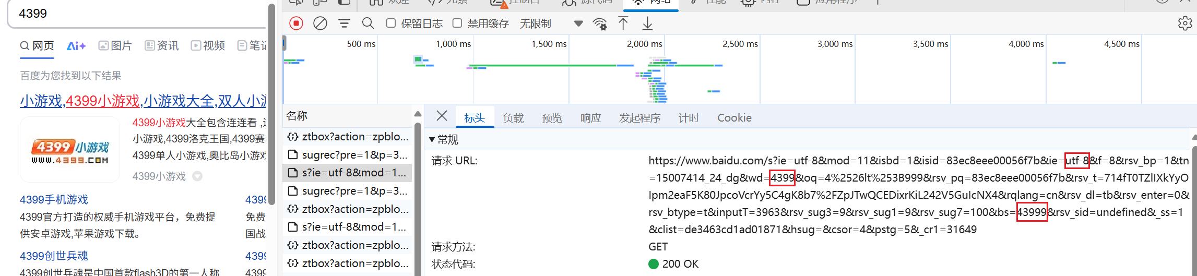1197x276 pixels.
Task: Open the 小游戏,4399小游戏 result title link
Action: point(143,101)
